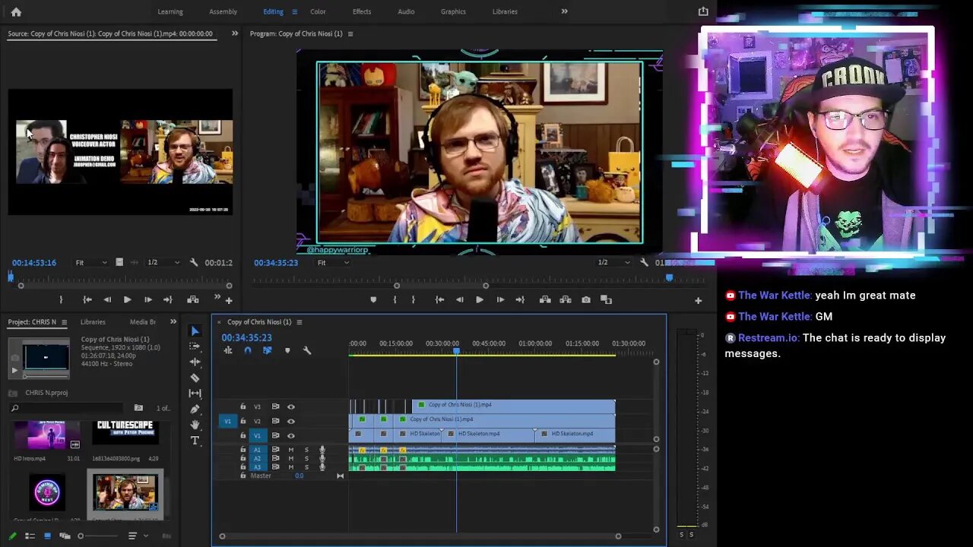This screenshot has width=973, height=547.
Task: Switch to Assembly workspace
Action: point(223,11)
